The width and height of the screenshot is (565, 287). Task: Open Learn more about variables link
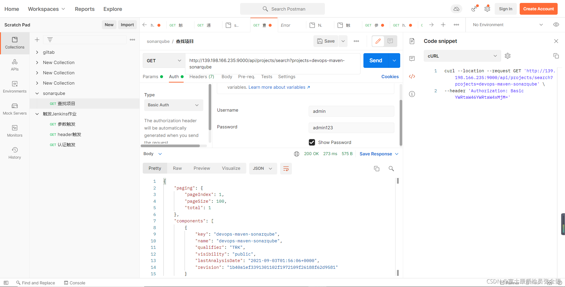pyautogui.click(x=279, y=87)
